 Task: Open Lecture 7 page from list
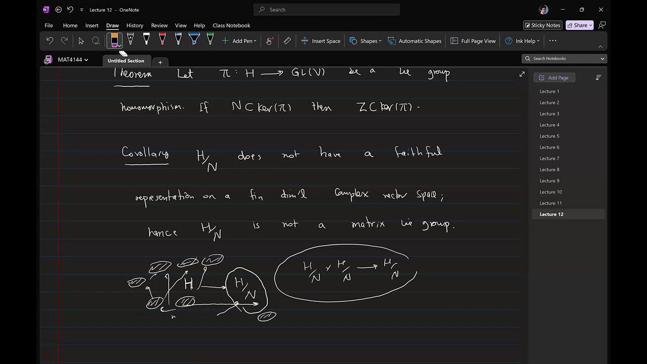(x=549, y=158)
